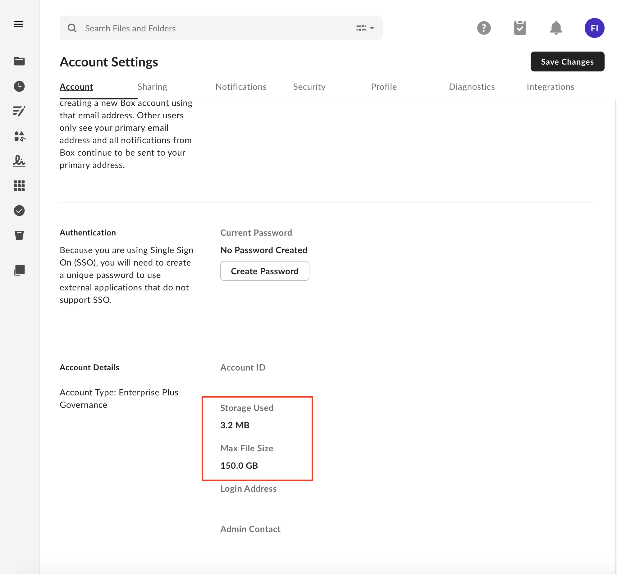Expand the search filter options dropdown

point(365,28)
